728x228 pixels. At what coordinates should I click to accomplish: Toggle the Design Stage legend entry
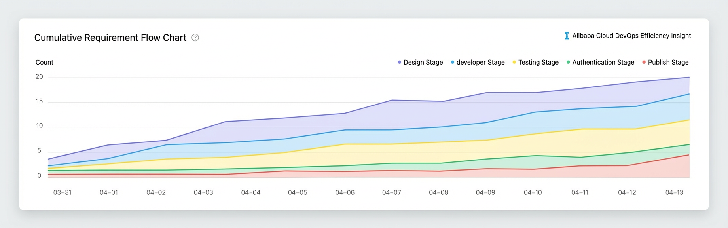click(420, 62)
